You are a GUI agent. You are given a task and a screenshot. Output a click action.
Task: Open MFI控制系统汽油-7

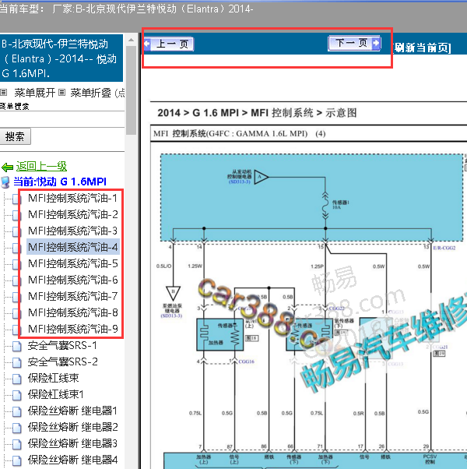[73, 296]
